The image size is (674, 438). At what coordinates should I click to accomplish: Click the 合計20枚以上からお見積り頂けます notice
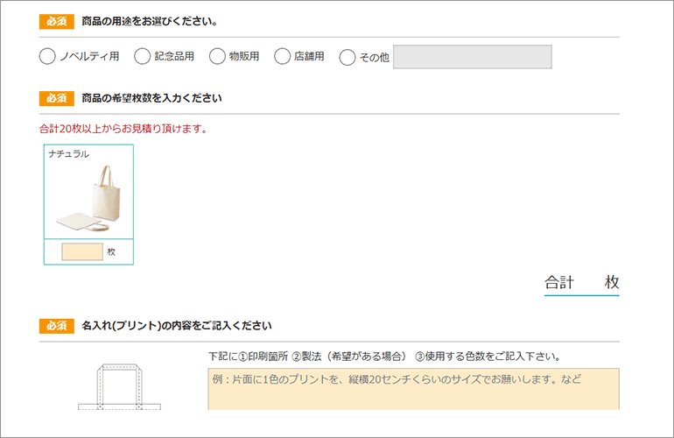point(123,129)
